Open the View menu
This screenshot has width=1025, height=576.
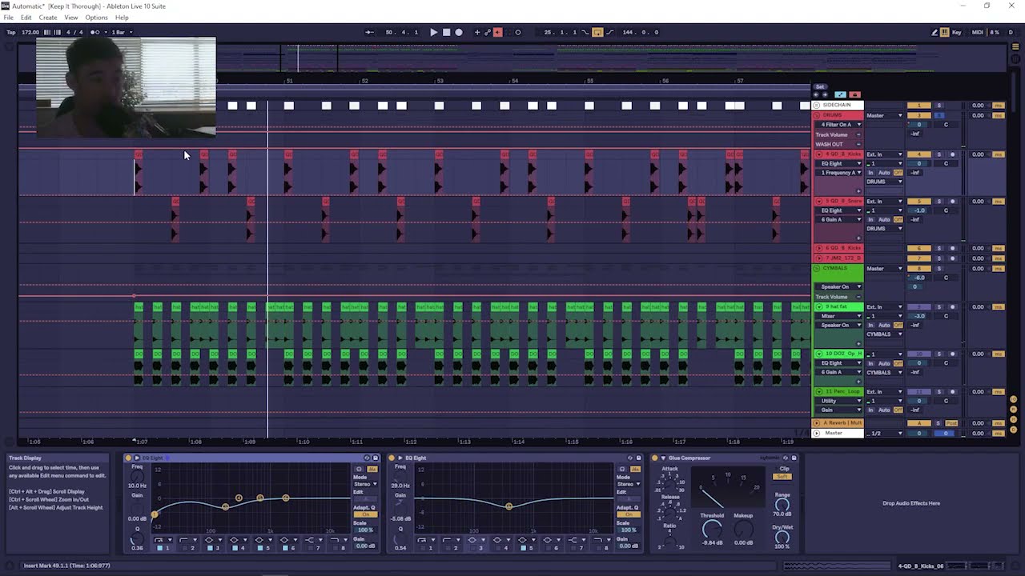71,18
